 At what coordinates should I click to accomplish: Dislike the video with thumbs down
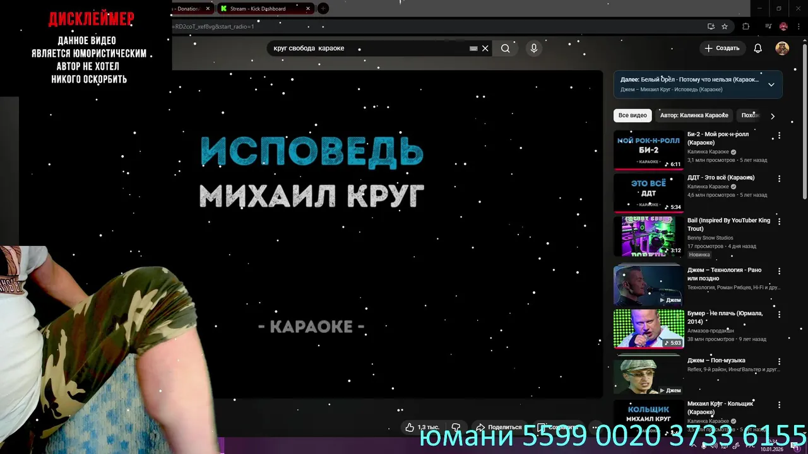pos(456,428)
